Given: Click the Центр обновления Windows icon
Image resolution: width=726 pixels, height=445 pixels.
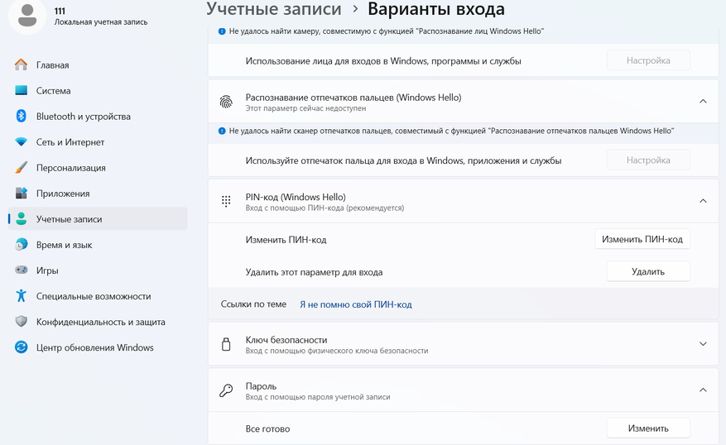Looking at the screenshot, I should (x=22, y=347).
